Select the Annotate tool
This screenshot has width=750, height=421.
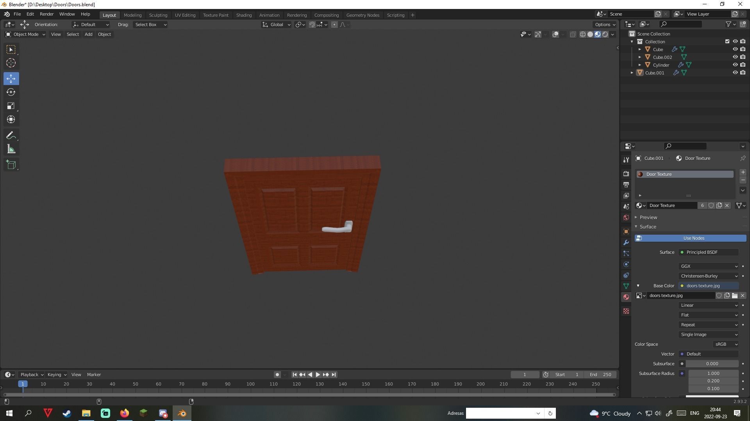tap(11, 135)
